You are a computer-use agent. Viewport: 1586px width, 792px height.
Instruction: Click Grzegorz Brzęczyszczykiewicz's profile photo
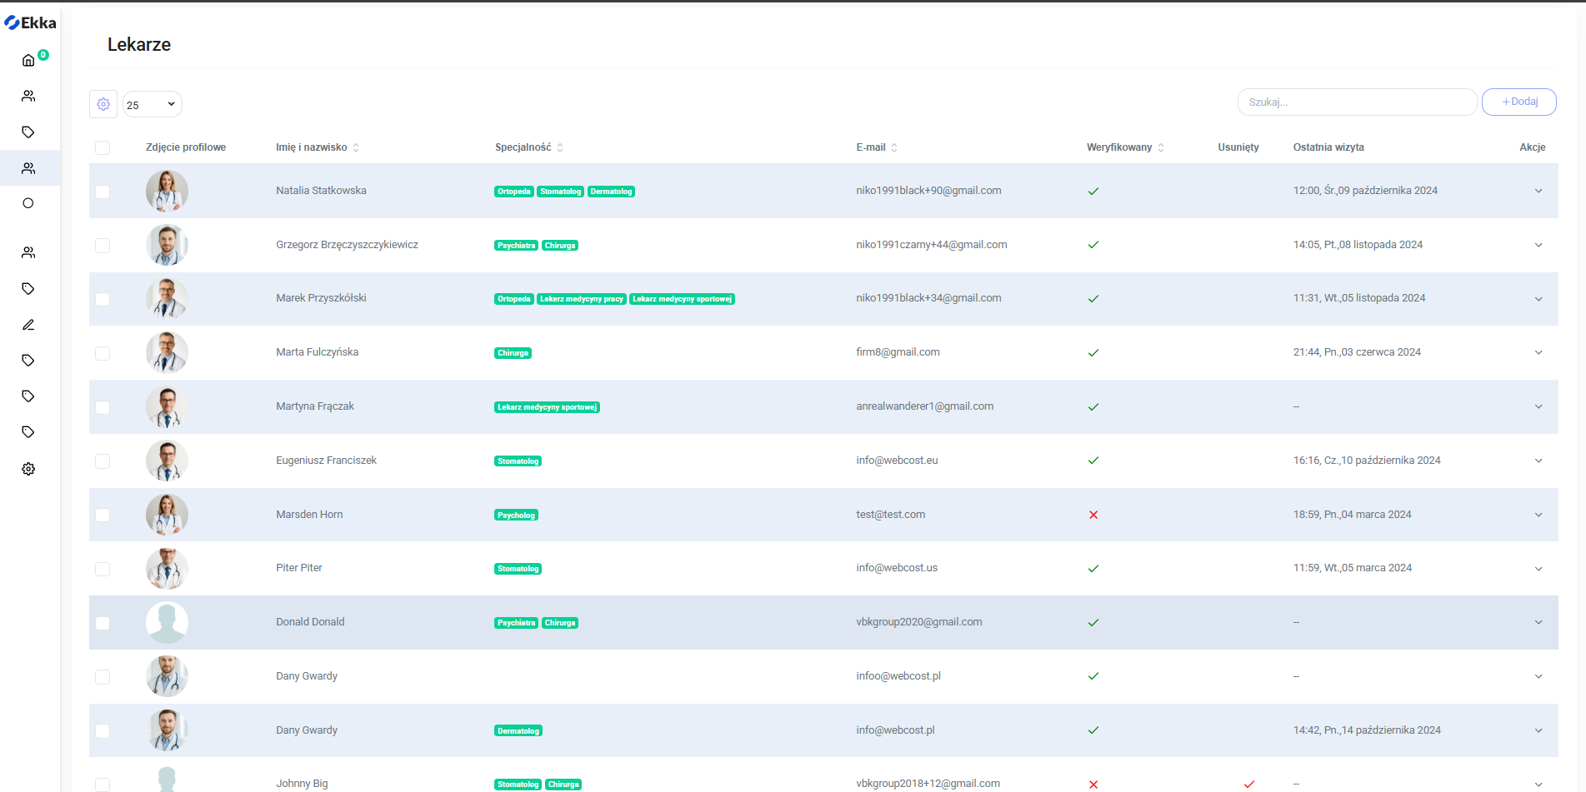167,245
